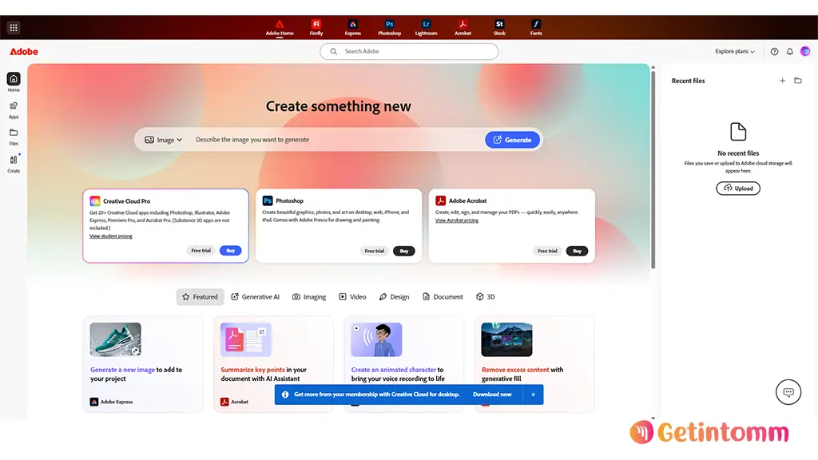Click Generate a new image link
Viewport: 818px width, 460px height.
coord(122,370)
